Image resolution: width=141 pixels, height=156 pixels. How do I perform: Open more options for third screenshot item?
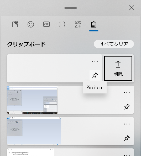pyautogui.click(x=127, y=124)
